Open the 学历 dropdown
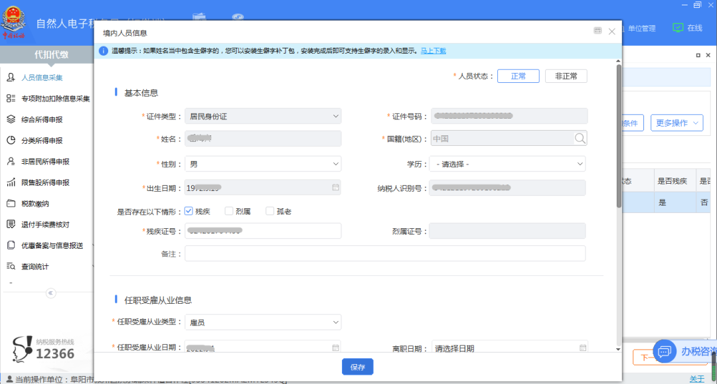The width and height of the screenshot is (717, 384). [x=508, y=164]
